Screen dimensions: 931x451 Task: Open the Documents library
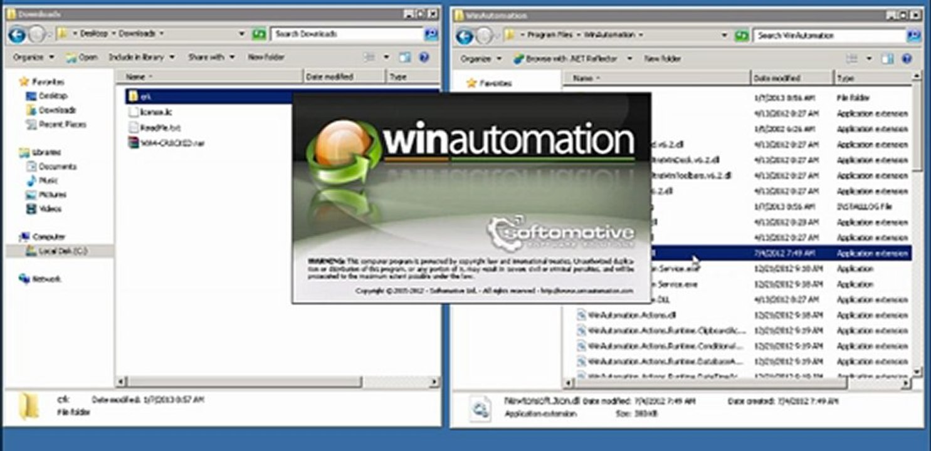51,167
